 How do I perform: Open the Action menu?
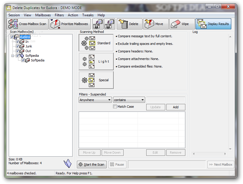pyautogui.click(x=73, y=15)
